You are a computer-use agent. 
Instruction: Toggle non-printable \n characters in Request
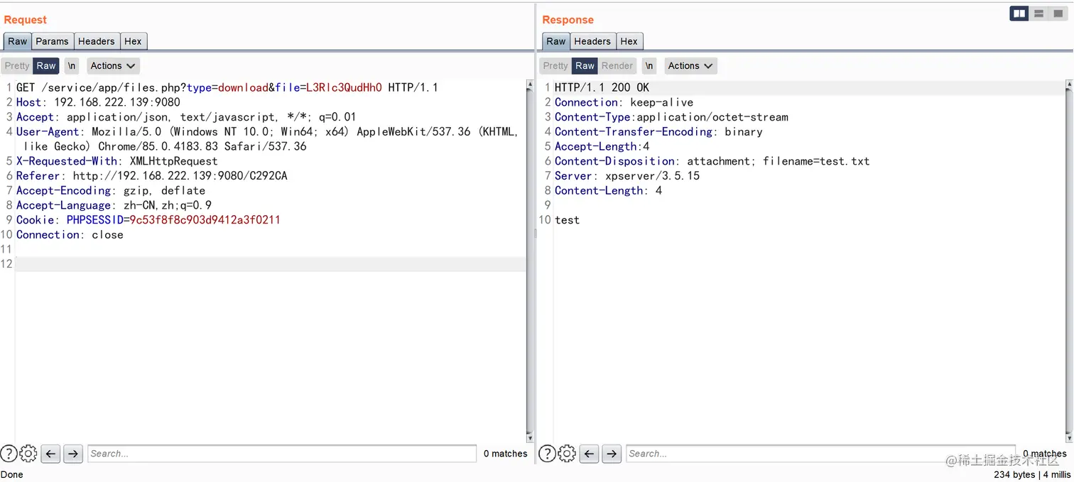pos(72,66)
